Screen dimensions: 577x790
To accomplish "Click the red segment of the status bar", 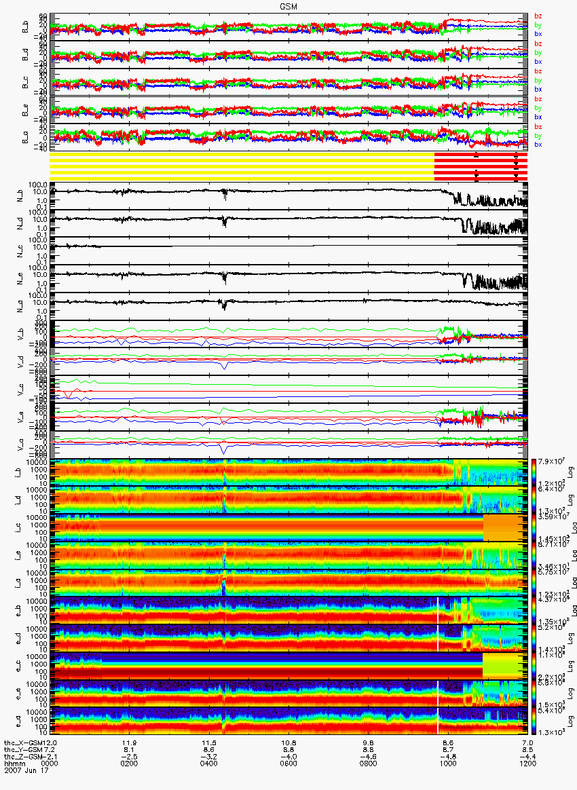I will (481, 166).
